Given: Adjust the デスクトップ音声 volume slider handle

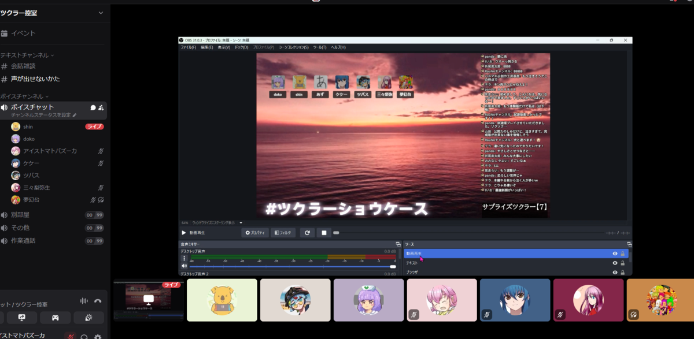Looking at the screenshot, I should click(393, 267).
